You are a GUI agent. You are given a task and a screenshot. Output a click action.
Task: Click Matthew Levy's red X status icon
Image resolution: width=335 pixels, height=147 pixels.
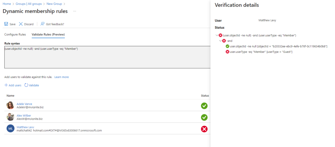click(x=204, y=129)
